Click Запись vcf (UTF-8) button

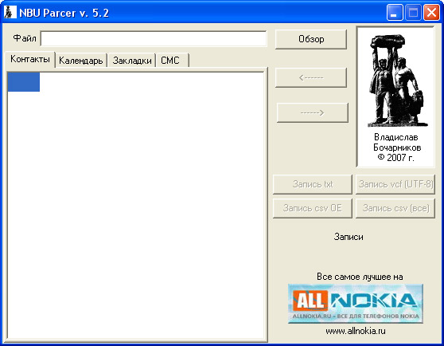[x=395, y=184]
